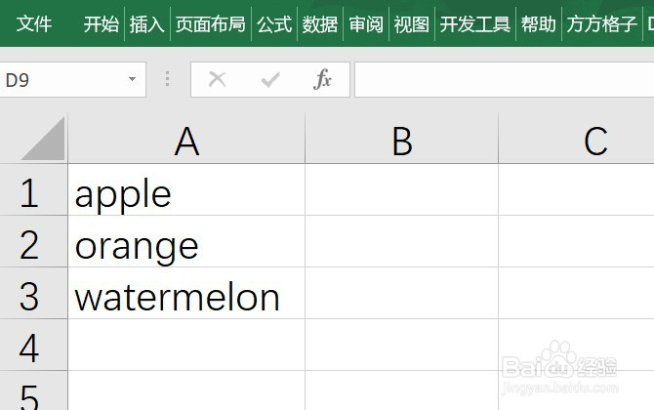Click the confirm checkmark formula icon

point(270,79)
